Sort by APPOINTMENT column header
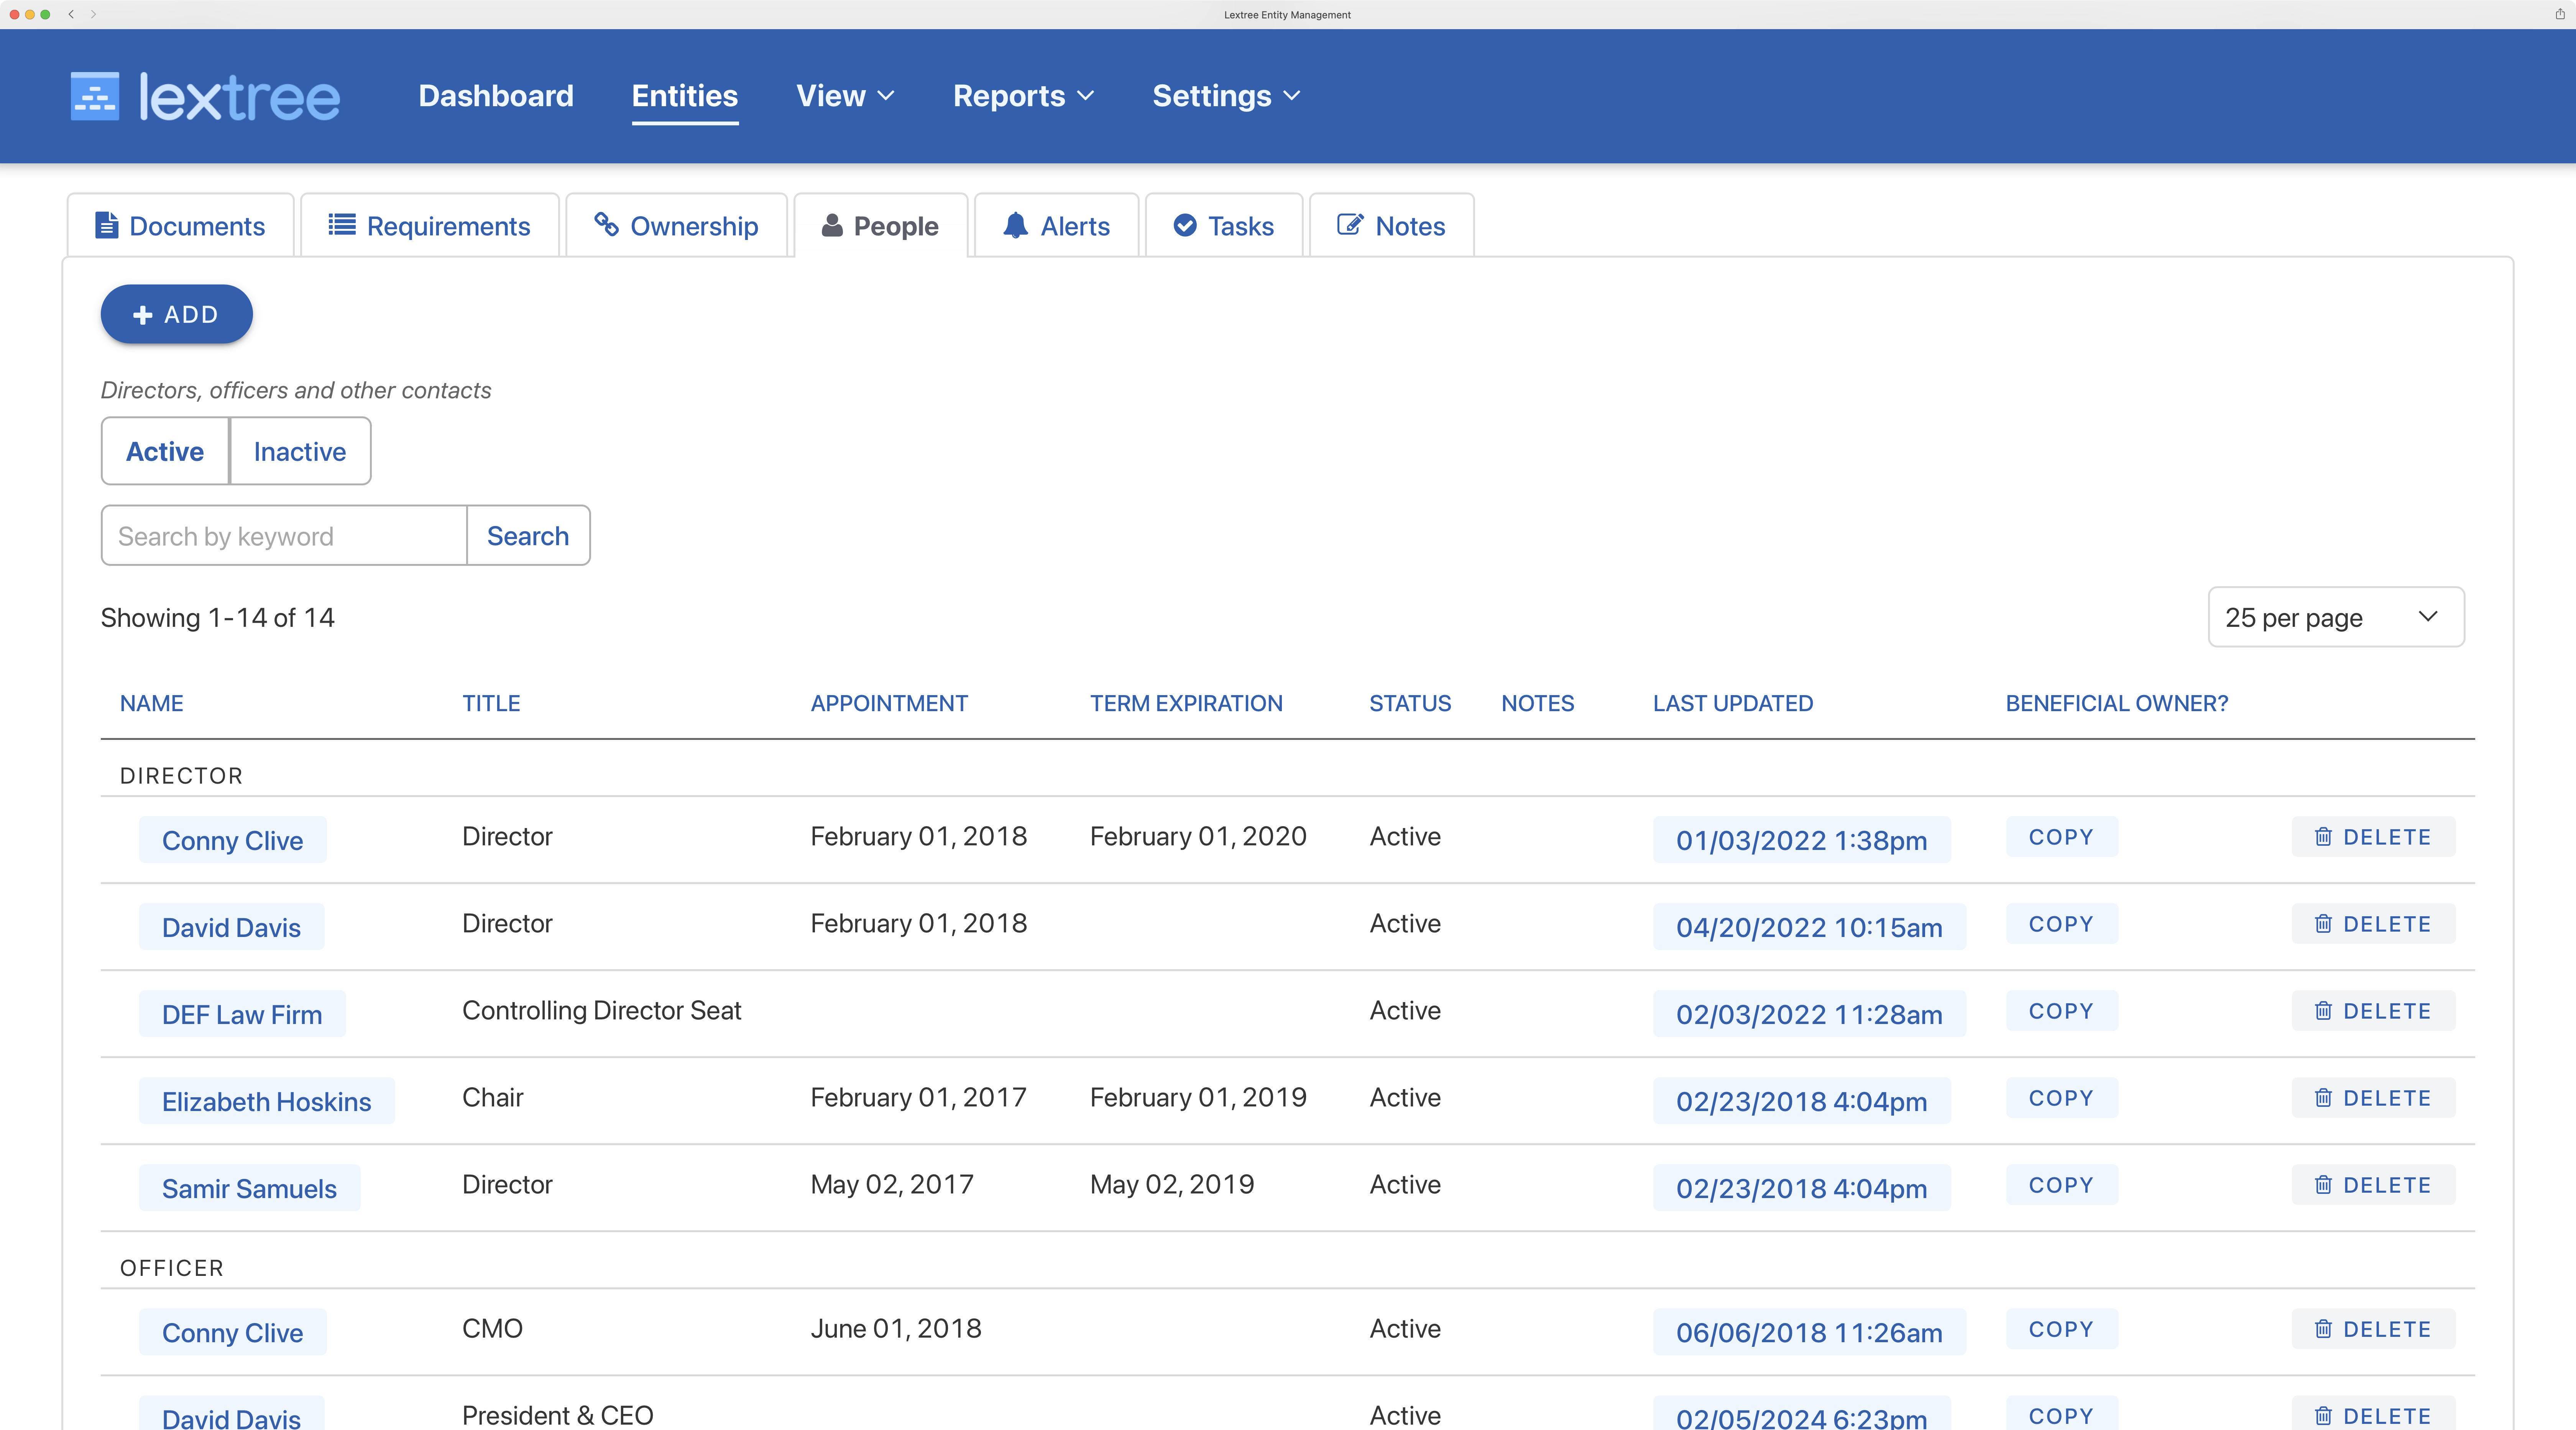Screen dimensions: 2576x1430 pyautogui.click(x=889, y=703)
